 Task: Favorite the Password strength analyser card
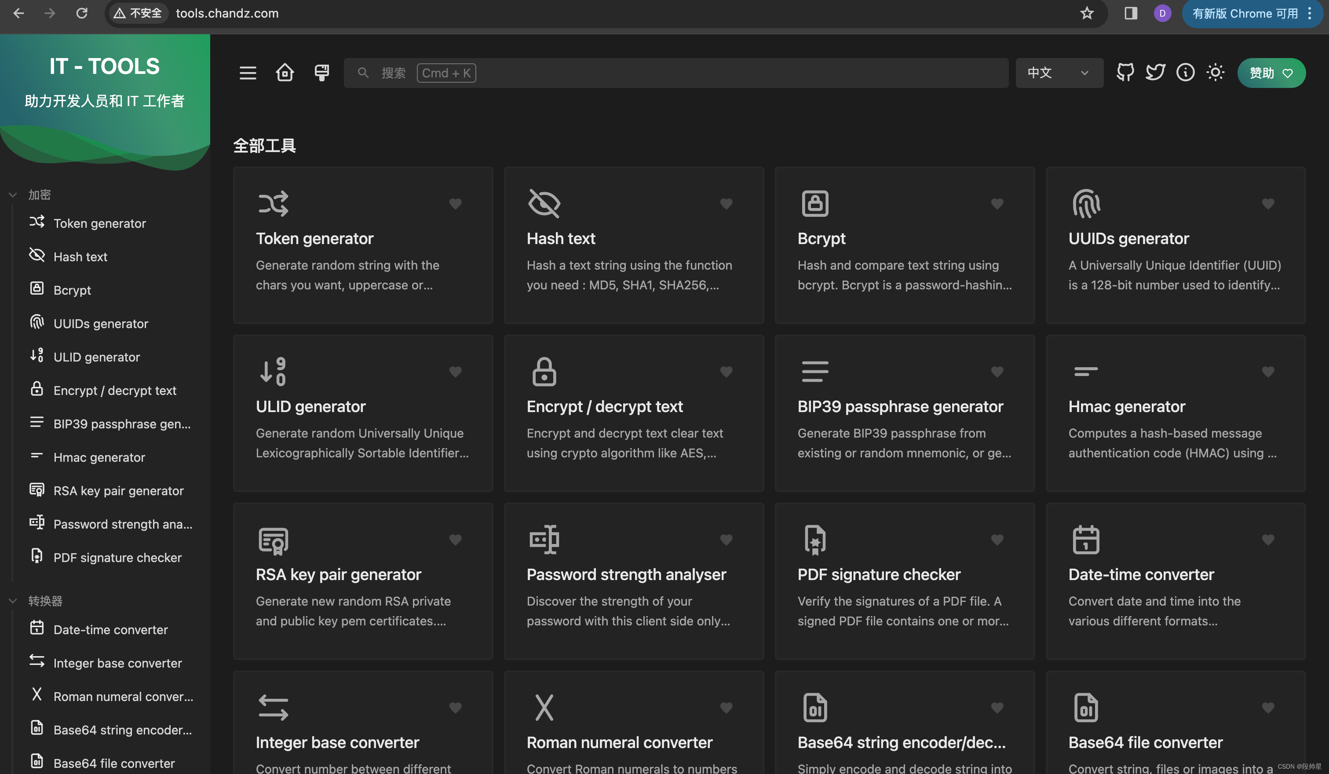726,539
